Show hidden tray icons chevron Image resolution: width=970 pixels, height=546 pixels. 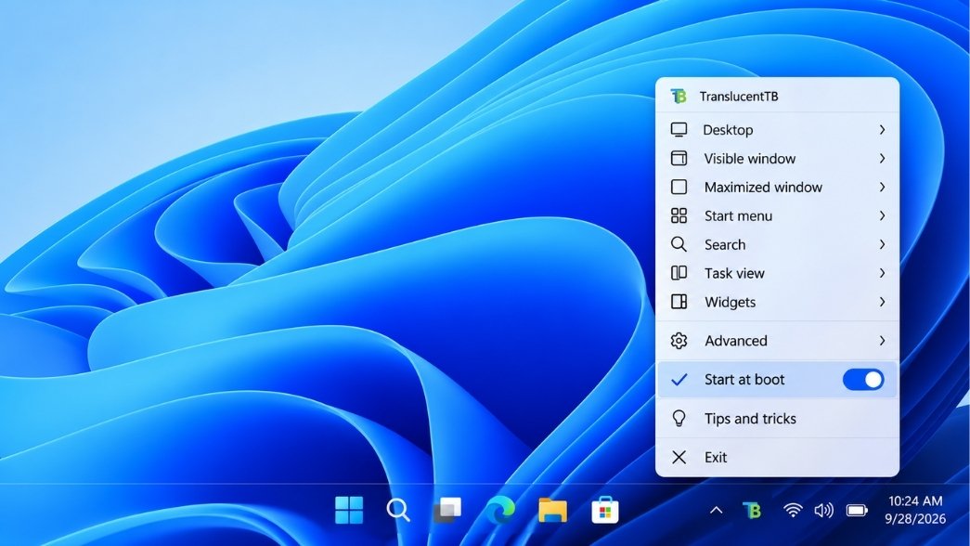pos(716,511)
